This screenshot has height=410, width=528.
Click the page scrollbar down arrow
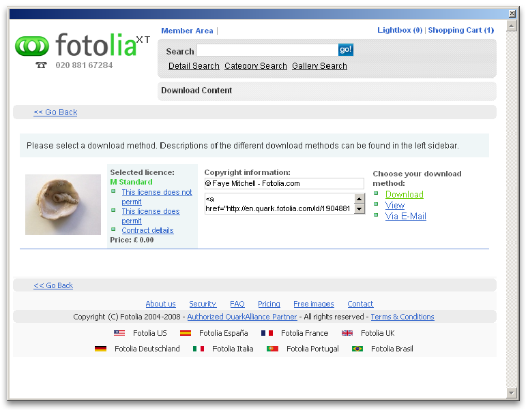pos(512,392)
